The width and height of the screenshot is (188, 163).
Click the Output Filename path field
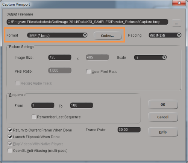87,22
